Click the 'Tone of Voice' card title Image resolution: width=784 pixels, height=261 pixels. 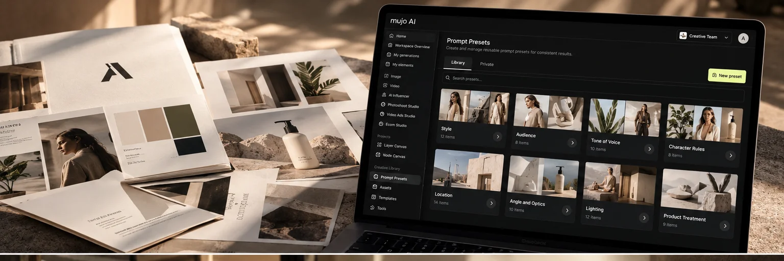[x=605, y=141]
